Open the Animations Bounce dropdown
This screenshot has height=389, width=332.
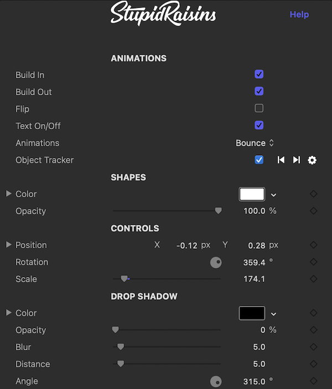pyautogui.click(x=255, y=143)
